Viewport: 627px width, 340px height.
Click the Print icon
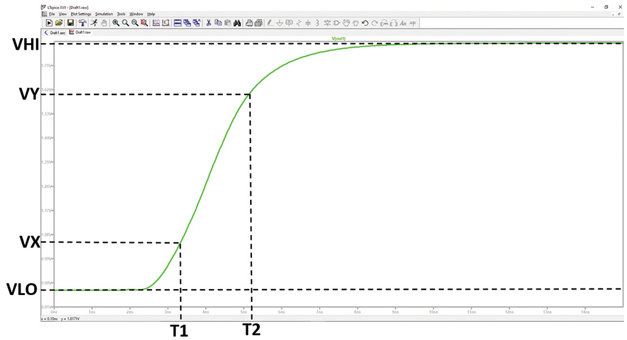click(x=249, y=23)
